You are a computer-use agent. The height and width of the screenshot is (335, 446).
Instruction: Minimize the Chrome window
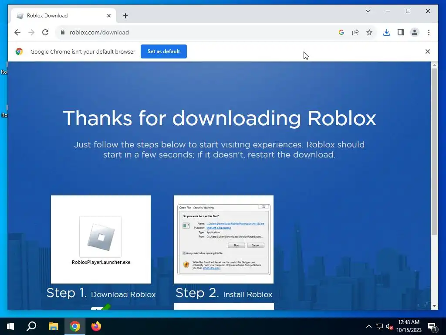coord(388,11)
